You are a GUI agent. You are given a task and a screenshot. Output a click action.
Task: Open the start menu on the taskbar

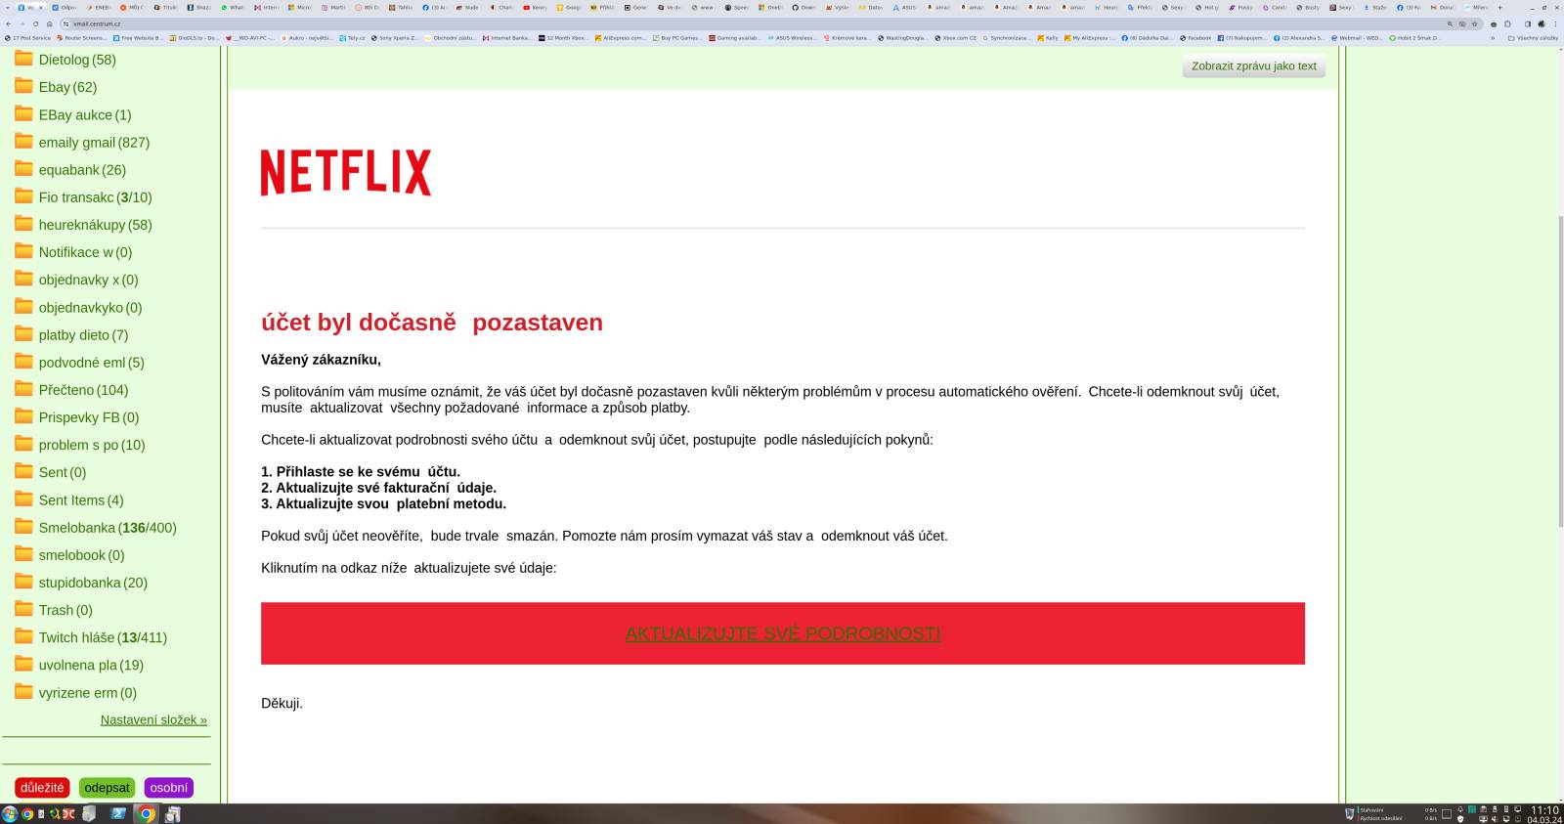point(10,813)
